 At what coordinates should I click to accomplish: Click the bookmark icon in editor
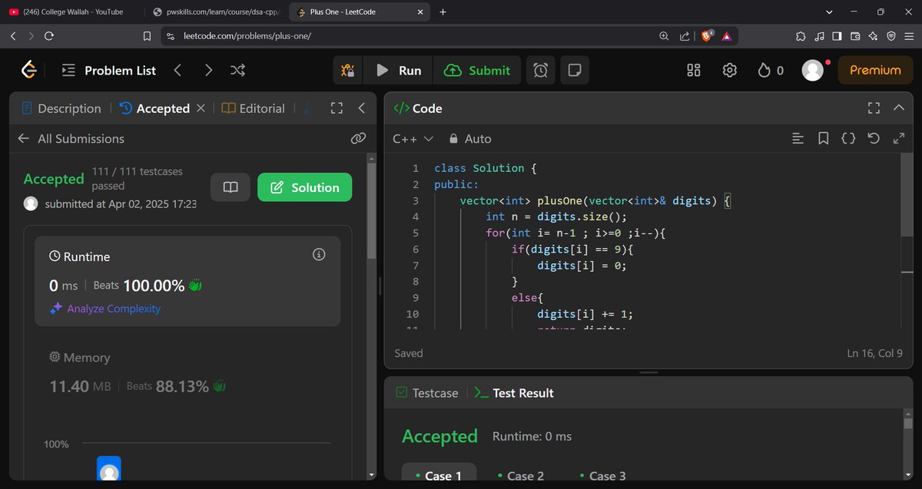[823, 139]
